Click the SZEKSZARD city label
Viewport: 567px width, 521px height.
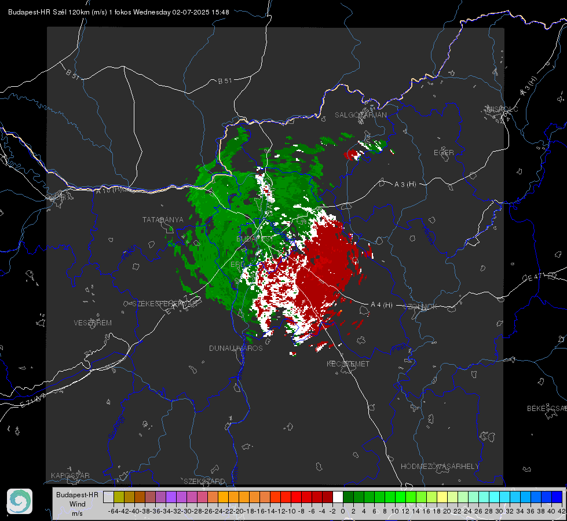pyautogui.click(x=204, y=481)
